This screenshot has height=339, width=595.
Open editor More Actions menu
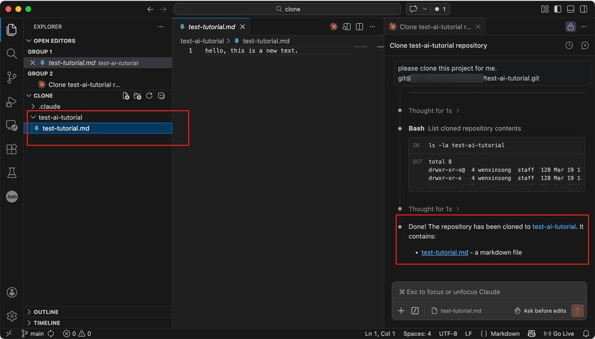pyautogui.click(x=372, y=27)
